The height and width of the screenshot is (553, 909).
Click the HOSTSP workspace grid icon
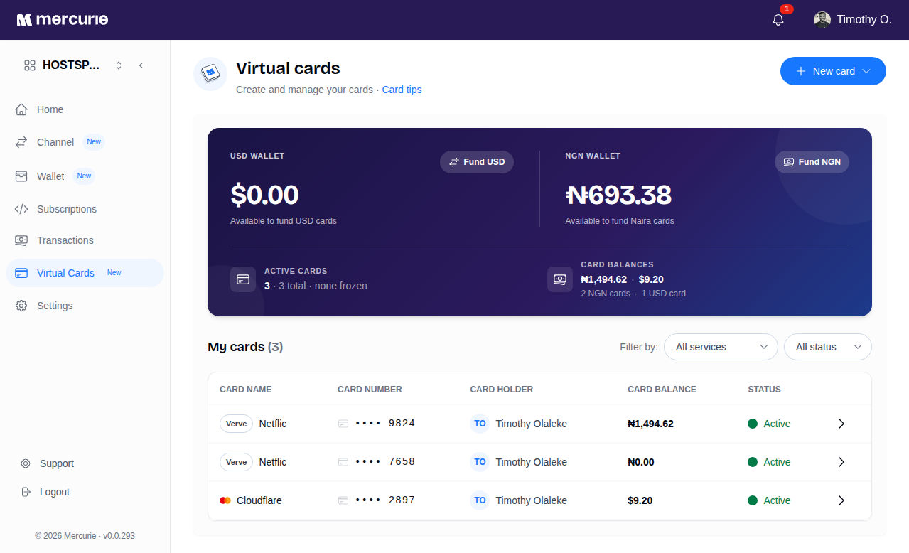pos(30,65)
